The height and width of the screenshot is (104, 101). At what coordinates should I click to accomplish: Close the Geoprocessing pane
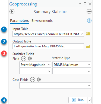(90, 4)
